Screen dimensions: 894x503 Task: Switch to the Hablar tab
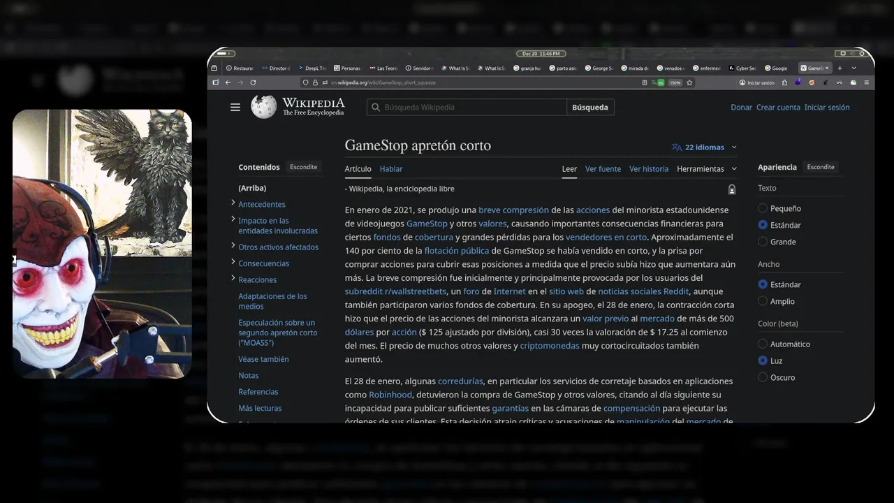391,169
